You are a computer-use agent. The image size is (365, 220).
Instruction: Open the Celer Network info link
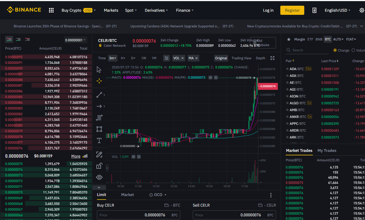[115, 46]
